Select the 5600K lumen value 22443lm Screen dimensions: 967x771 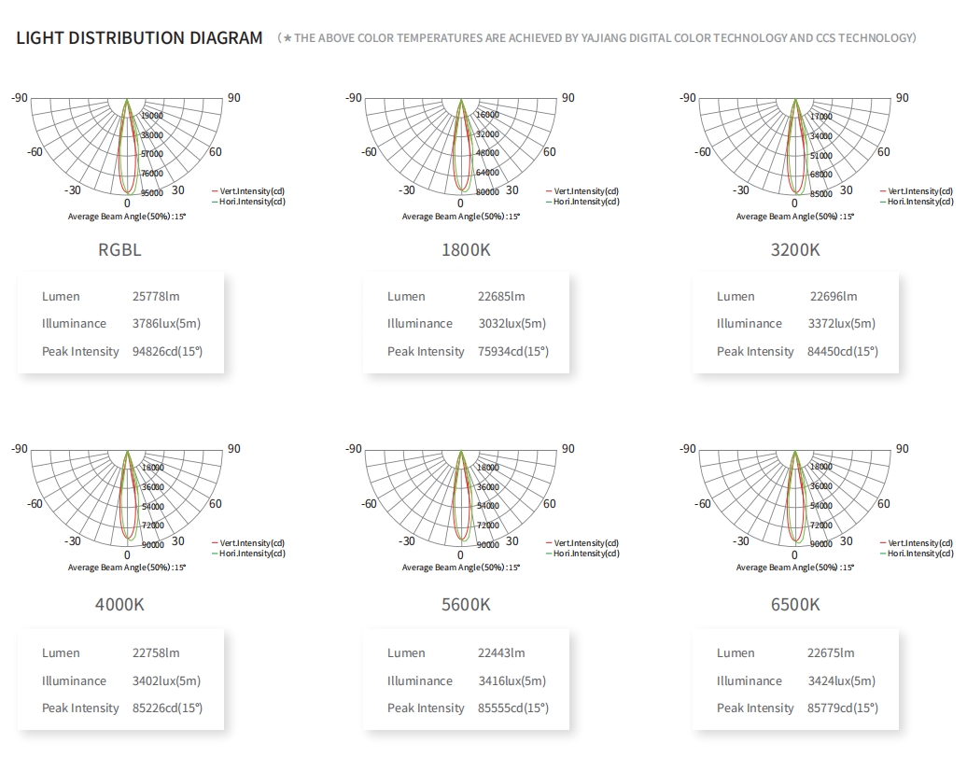(501, 653)
